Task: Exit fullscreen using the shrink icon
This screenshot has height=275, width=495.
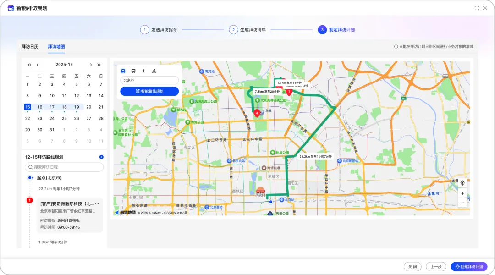Action: coord(477,8)
